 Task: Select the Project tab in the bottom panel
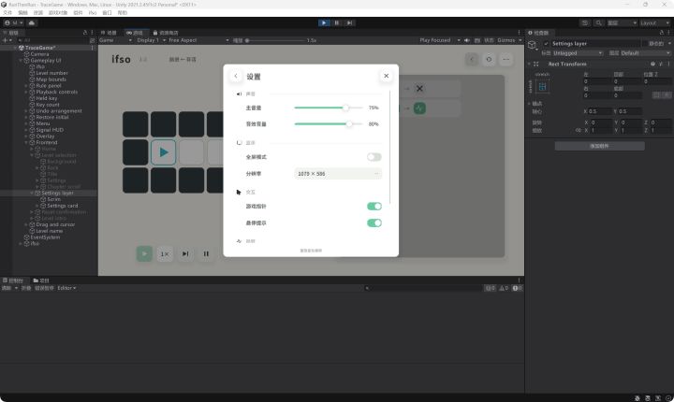pyautogui.click(x=41, y=280)
